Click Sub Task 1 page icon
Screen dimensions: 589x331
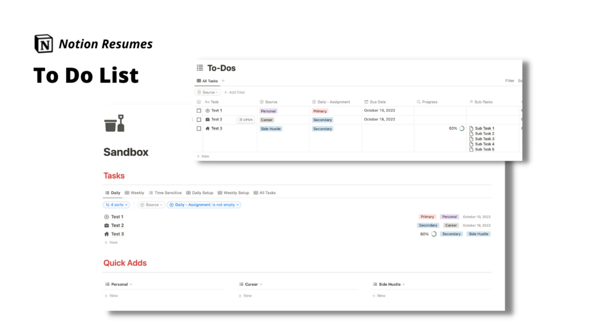pyautogui.click(x=471, y=128)
